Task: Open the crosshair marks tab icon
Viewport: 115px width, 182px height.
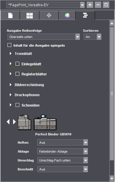Action: (x=49, y=15)
